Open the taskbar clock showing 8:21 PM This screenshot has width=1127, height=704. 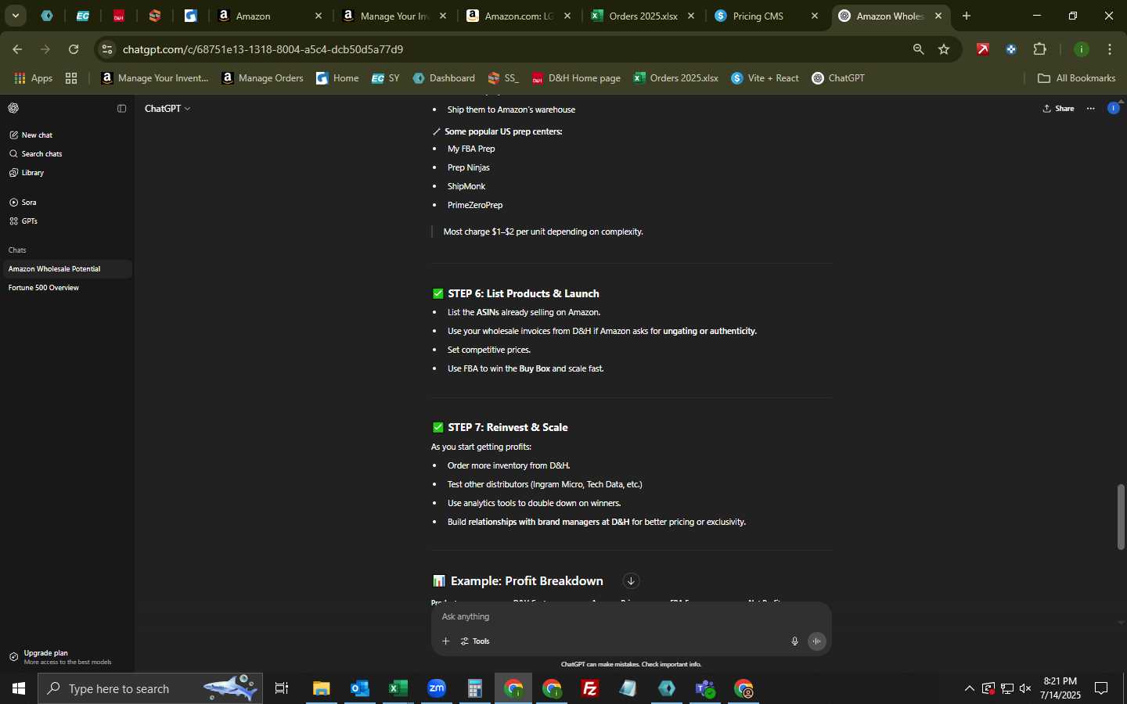pyautogui.click(x=1060, y=688)
